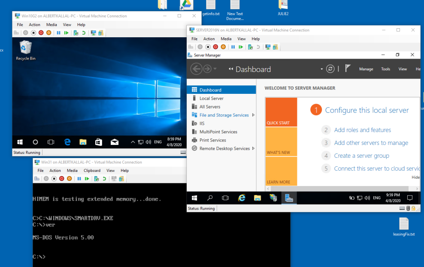Click Turn Off icon in Win10G2 toolbar
The height and width of the screenshot is (267, 424).
click(x=33, y=33)
